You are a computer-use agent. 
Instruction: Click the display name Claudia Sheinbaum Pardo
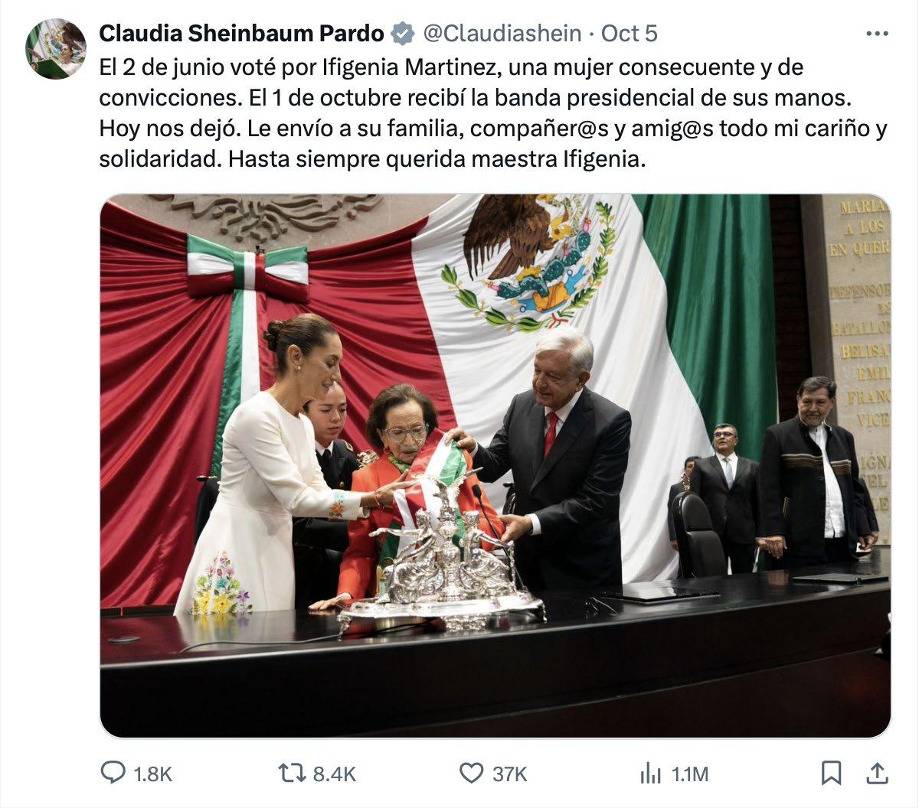[x=242, y=34]
